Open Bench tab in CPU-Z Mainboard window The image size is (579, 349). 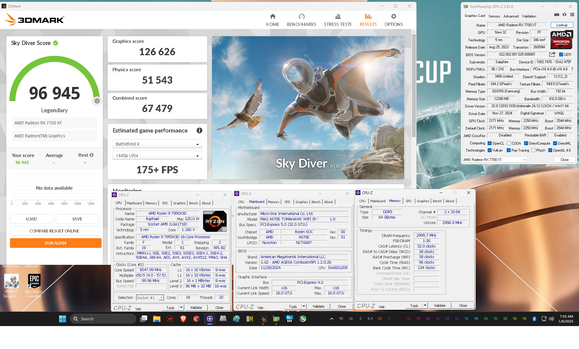point(316,202)
